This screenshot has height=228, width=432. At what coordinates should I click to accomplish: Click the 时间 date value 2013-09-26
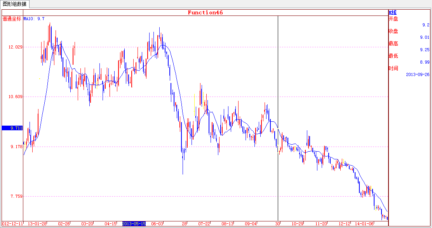(418, 74)
